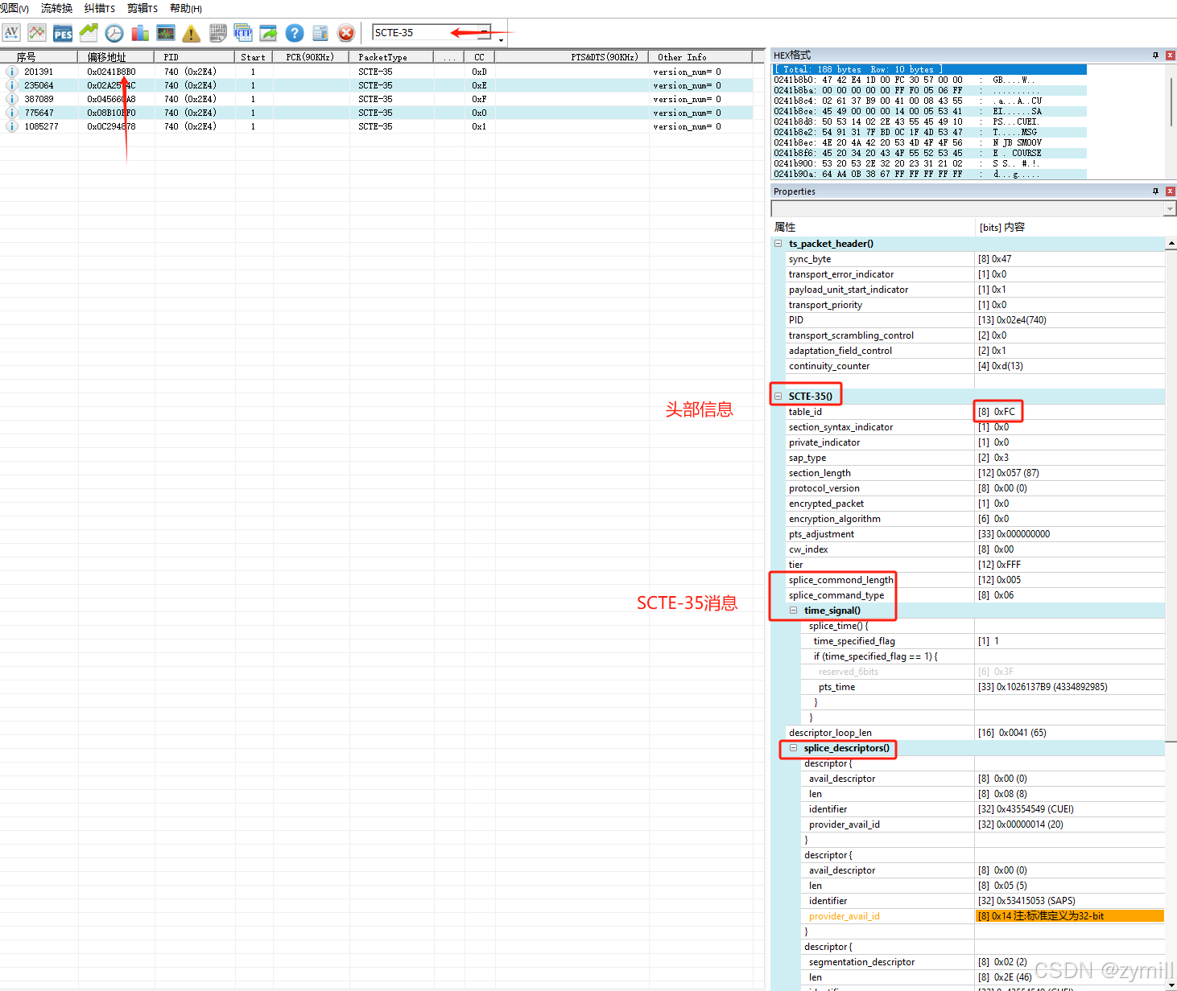The height and width of the screenshot is (991, 1177).
Task: Select hex header row Total 188 bytes
Action: click(930, 69)
